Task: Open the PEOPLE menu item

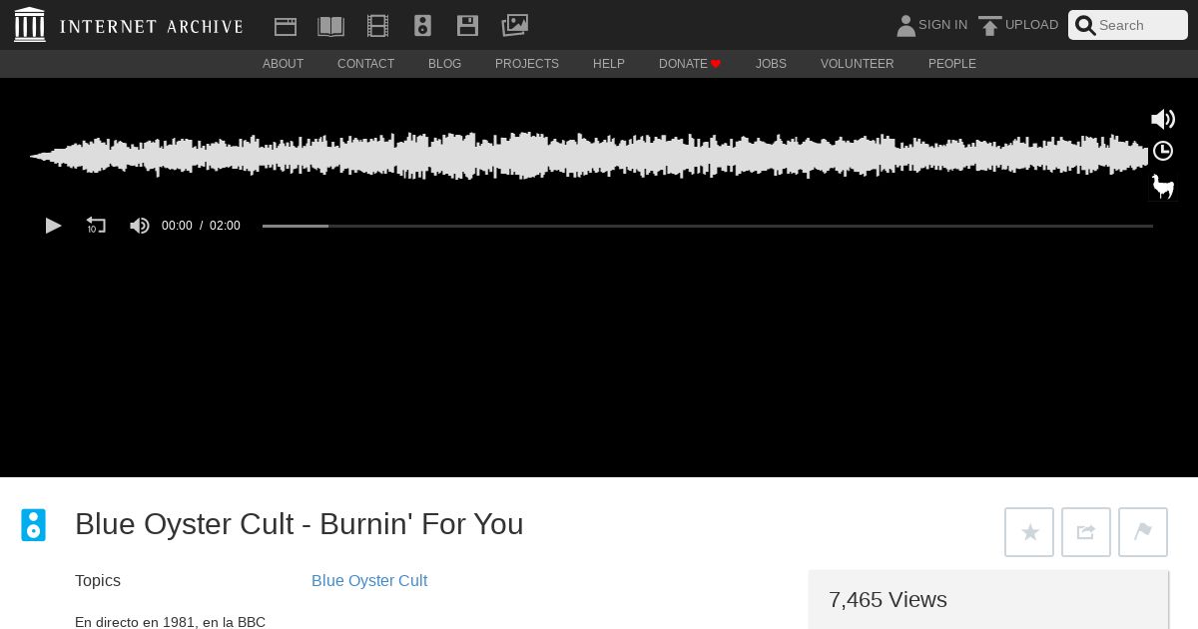Action: (x=952, y=64)
